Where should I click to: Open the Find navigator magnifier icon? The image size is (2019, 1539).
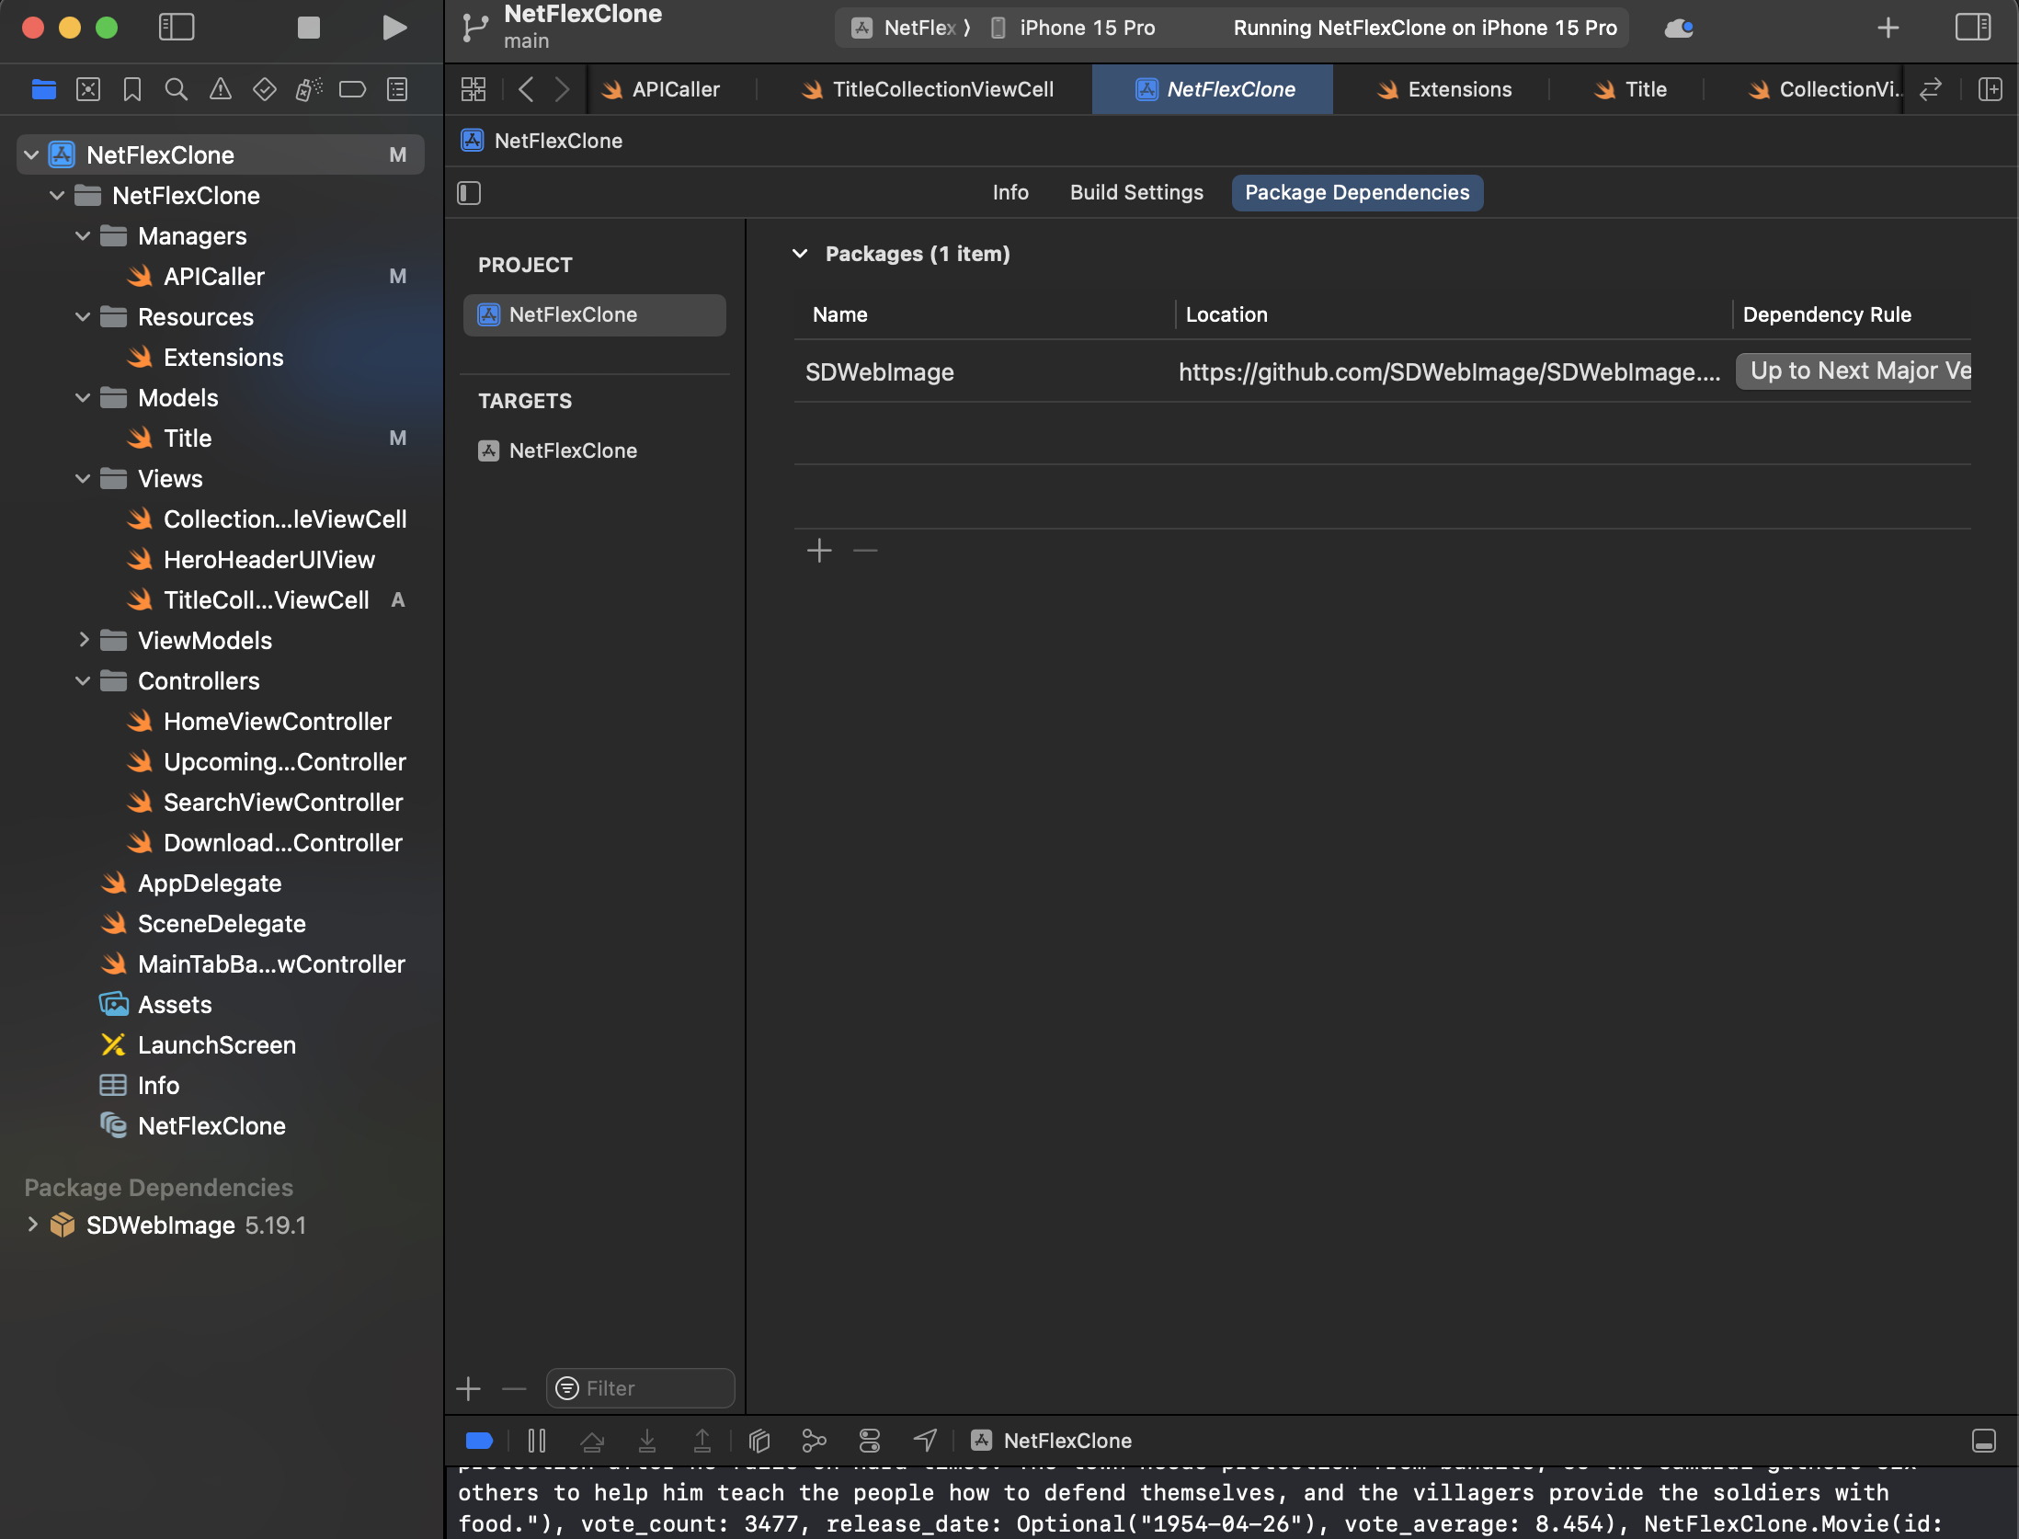(176, 89)
